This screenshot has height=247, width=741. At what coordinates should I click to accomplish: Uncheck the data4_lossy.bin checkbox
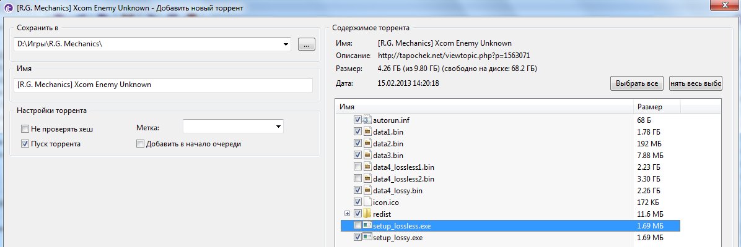[357, 190]
